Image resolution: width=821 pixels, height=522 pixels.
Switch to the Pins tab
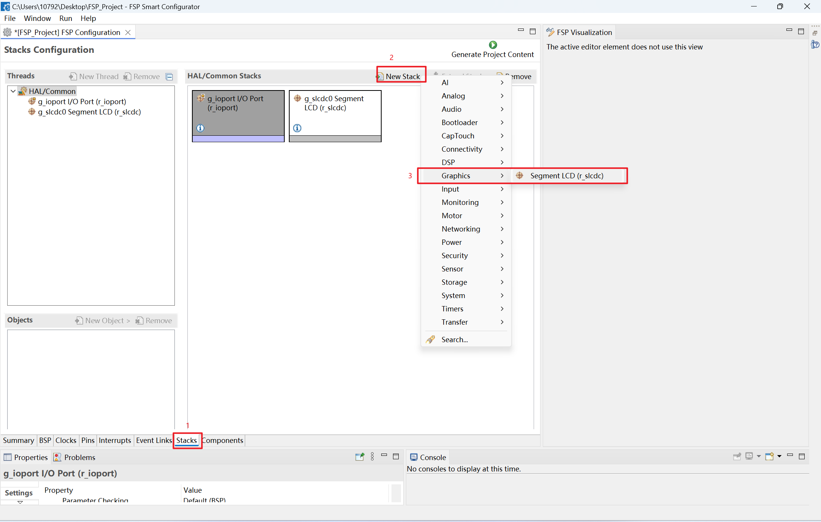coord(88,440)
